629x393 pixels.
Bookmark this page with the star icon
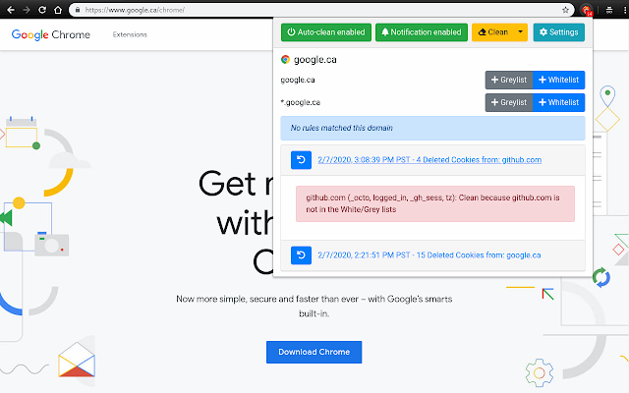[566, 10]
